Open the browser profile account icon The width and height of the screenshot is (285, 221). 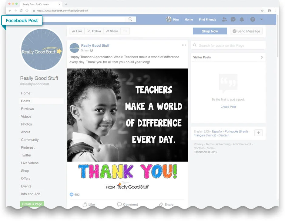click(x=269, y=11)
